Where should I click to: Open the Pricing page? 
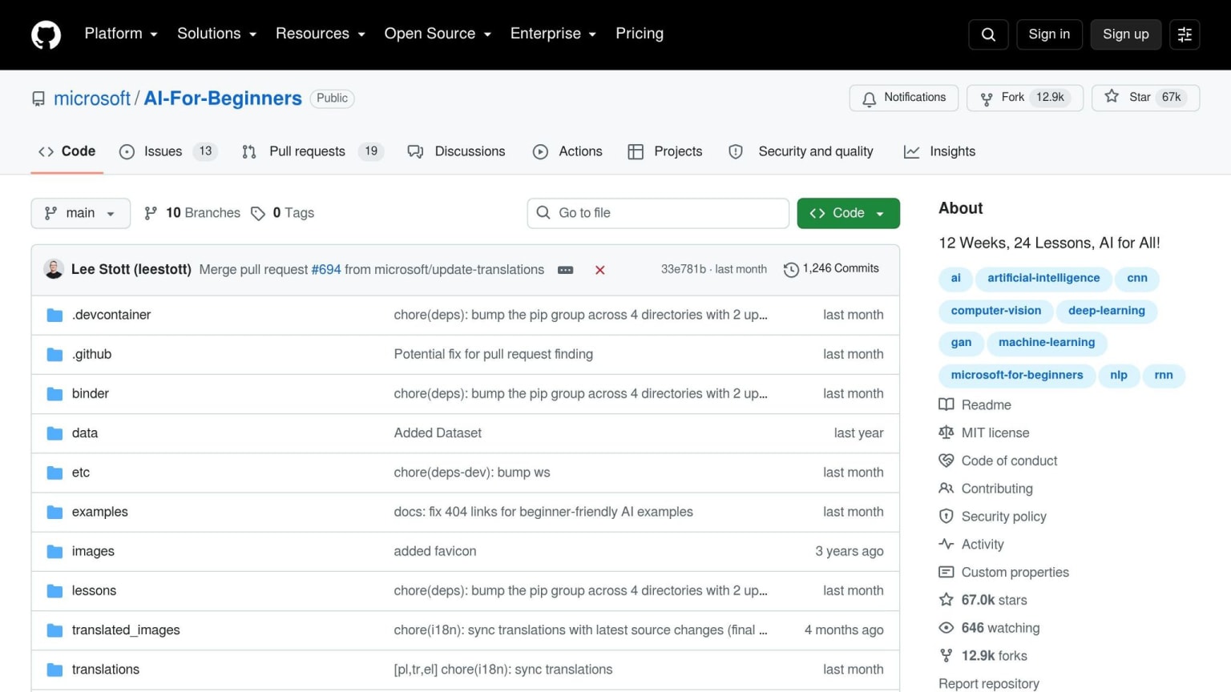640,34
